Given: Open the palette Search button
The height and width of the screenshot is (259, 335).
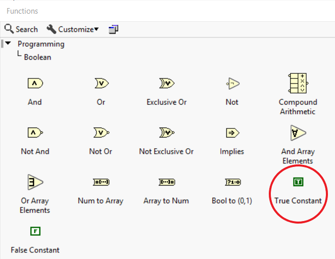Looking at the screenshot, I should (x=21, y=29).
